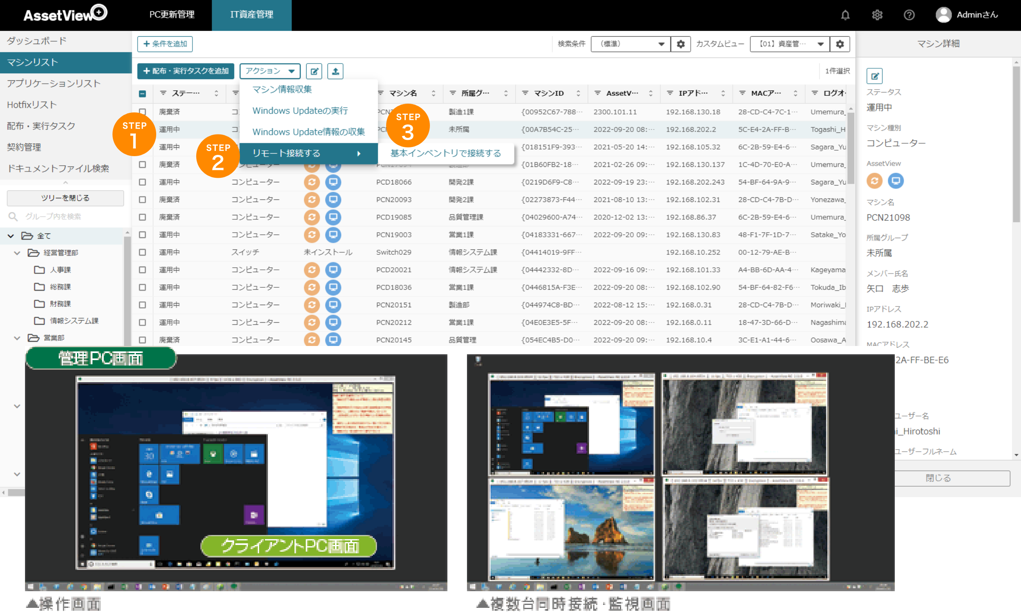1021x612 pixels.
Task: Toggle the select-all checkbox in the table header
Action: coord(142,93)
